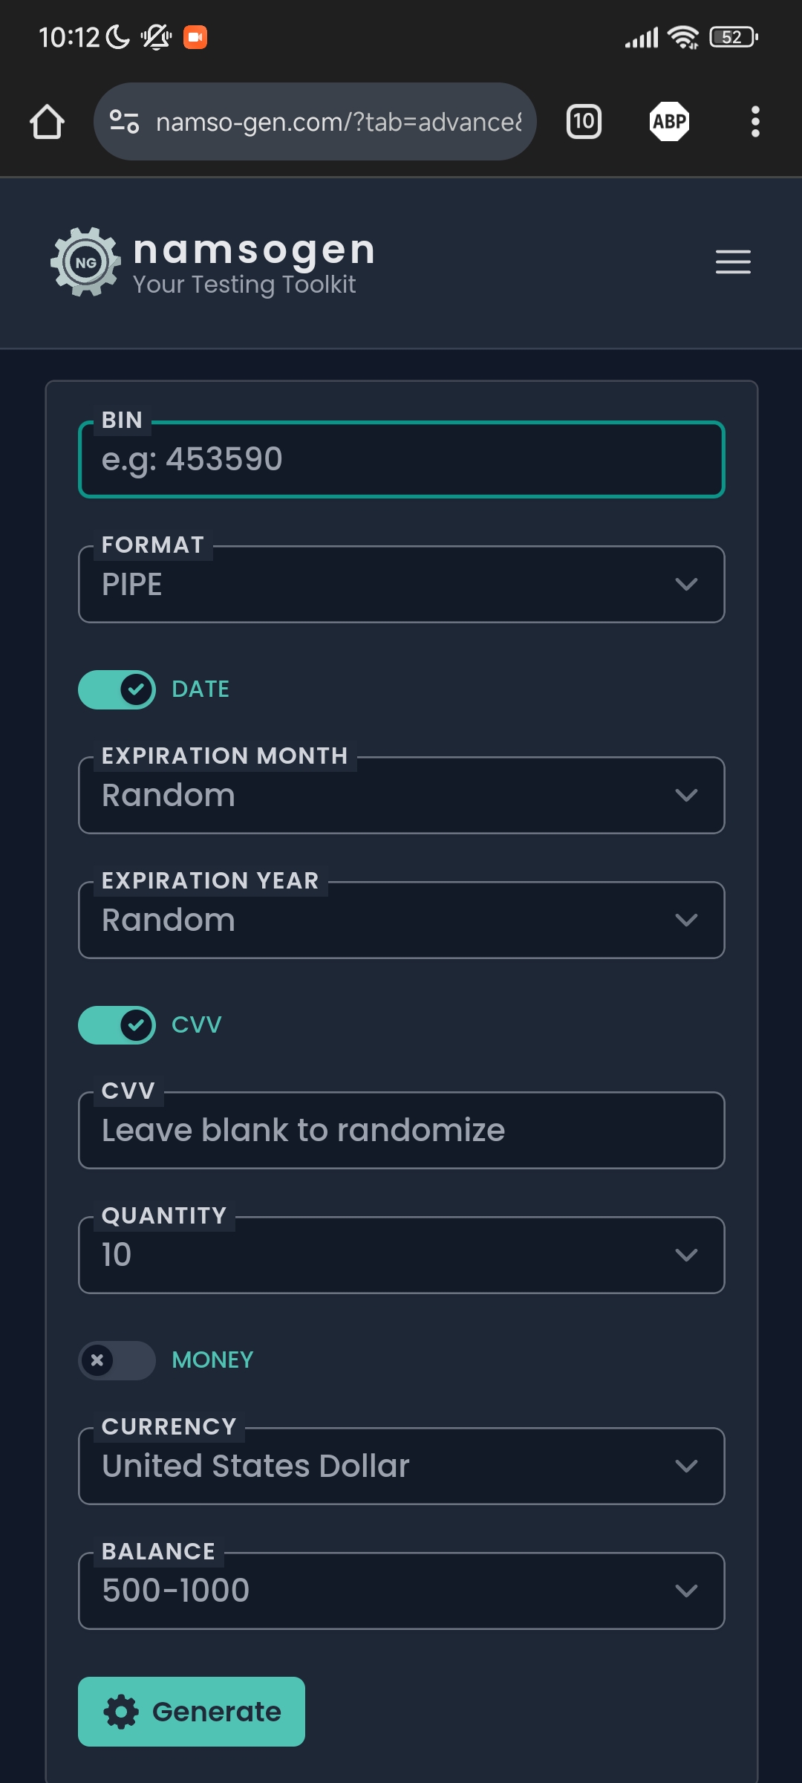802x1783 pixels.
Task: Click the Generate button
Action: [192, 1712]
